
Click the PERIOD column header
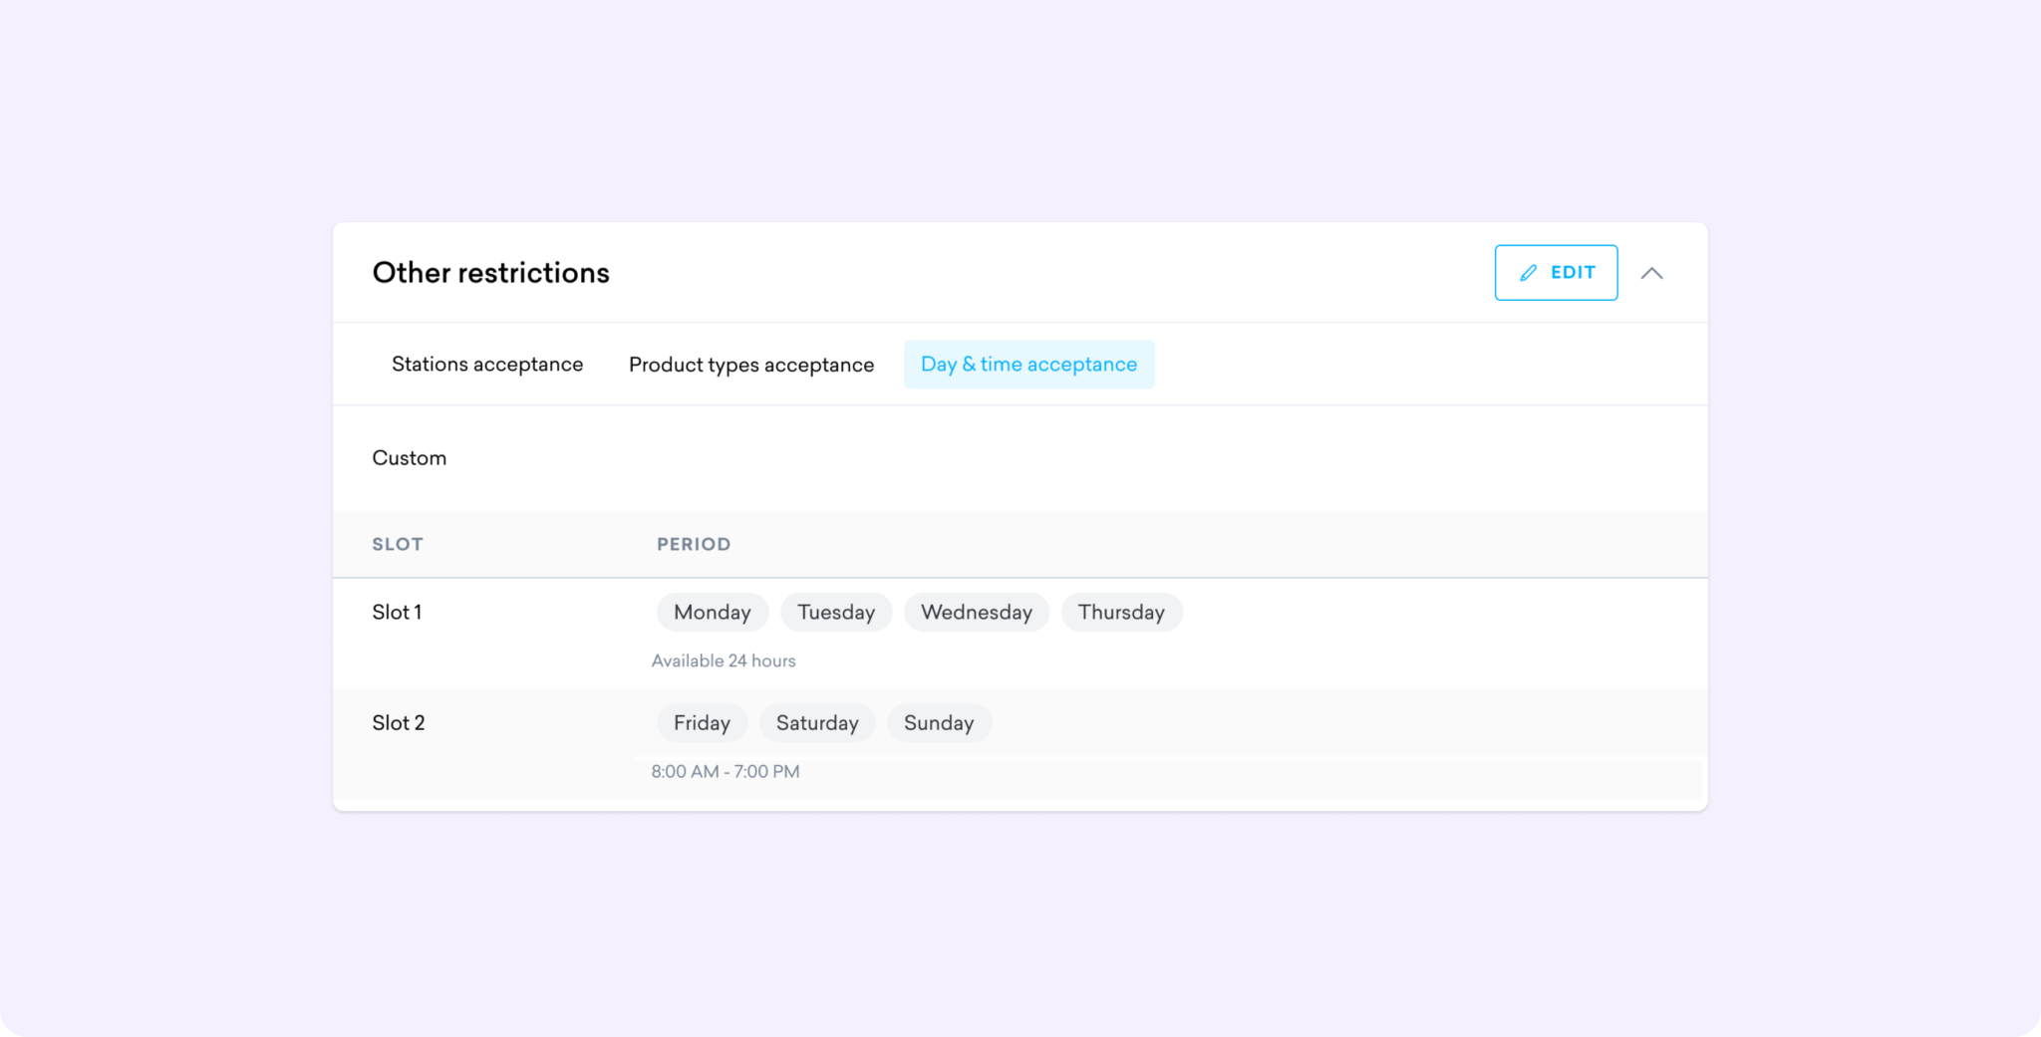tap(694, 544)
